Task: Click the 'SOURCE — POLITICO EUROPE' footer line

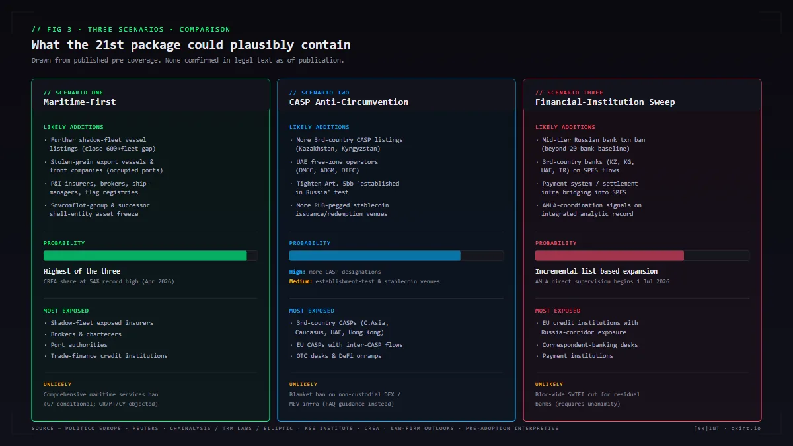Action: coord(295,429)
